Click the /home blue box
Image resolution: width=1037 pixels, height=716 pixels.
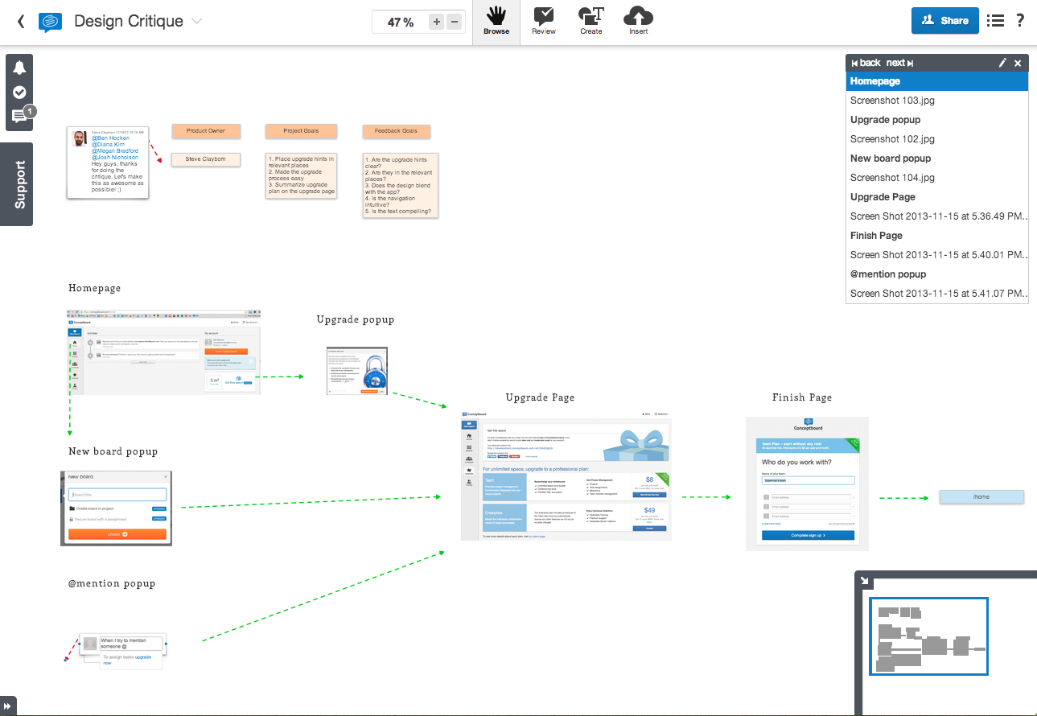[x=981, y=497]
